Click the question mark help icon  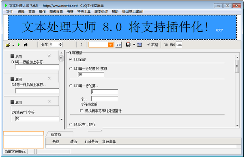(82, 45)
